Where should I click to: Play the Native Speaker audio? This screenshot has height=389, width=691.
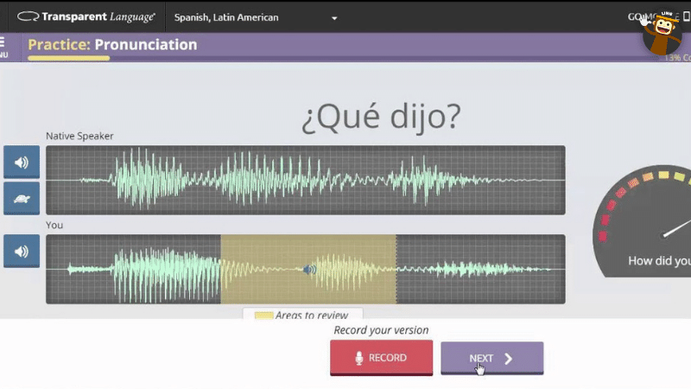coord(22,163)
